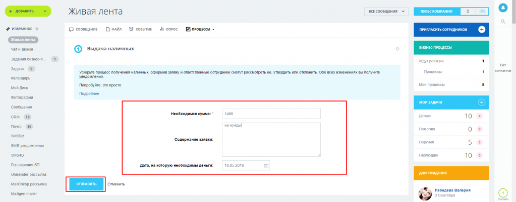Click the notification bell icon
The width and height of the screenshot is (516, 202).
coord(503,8)
